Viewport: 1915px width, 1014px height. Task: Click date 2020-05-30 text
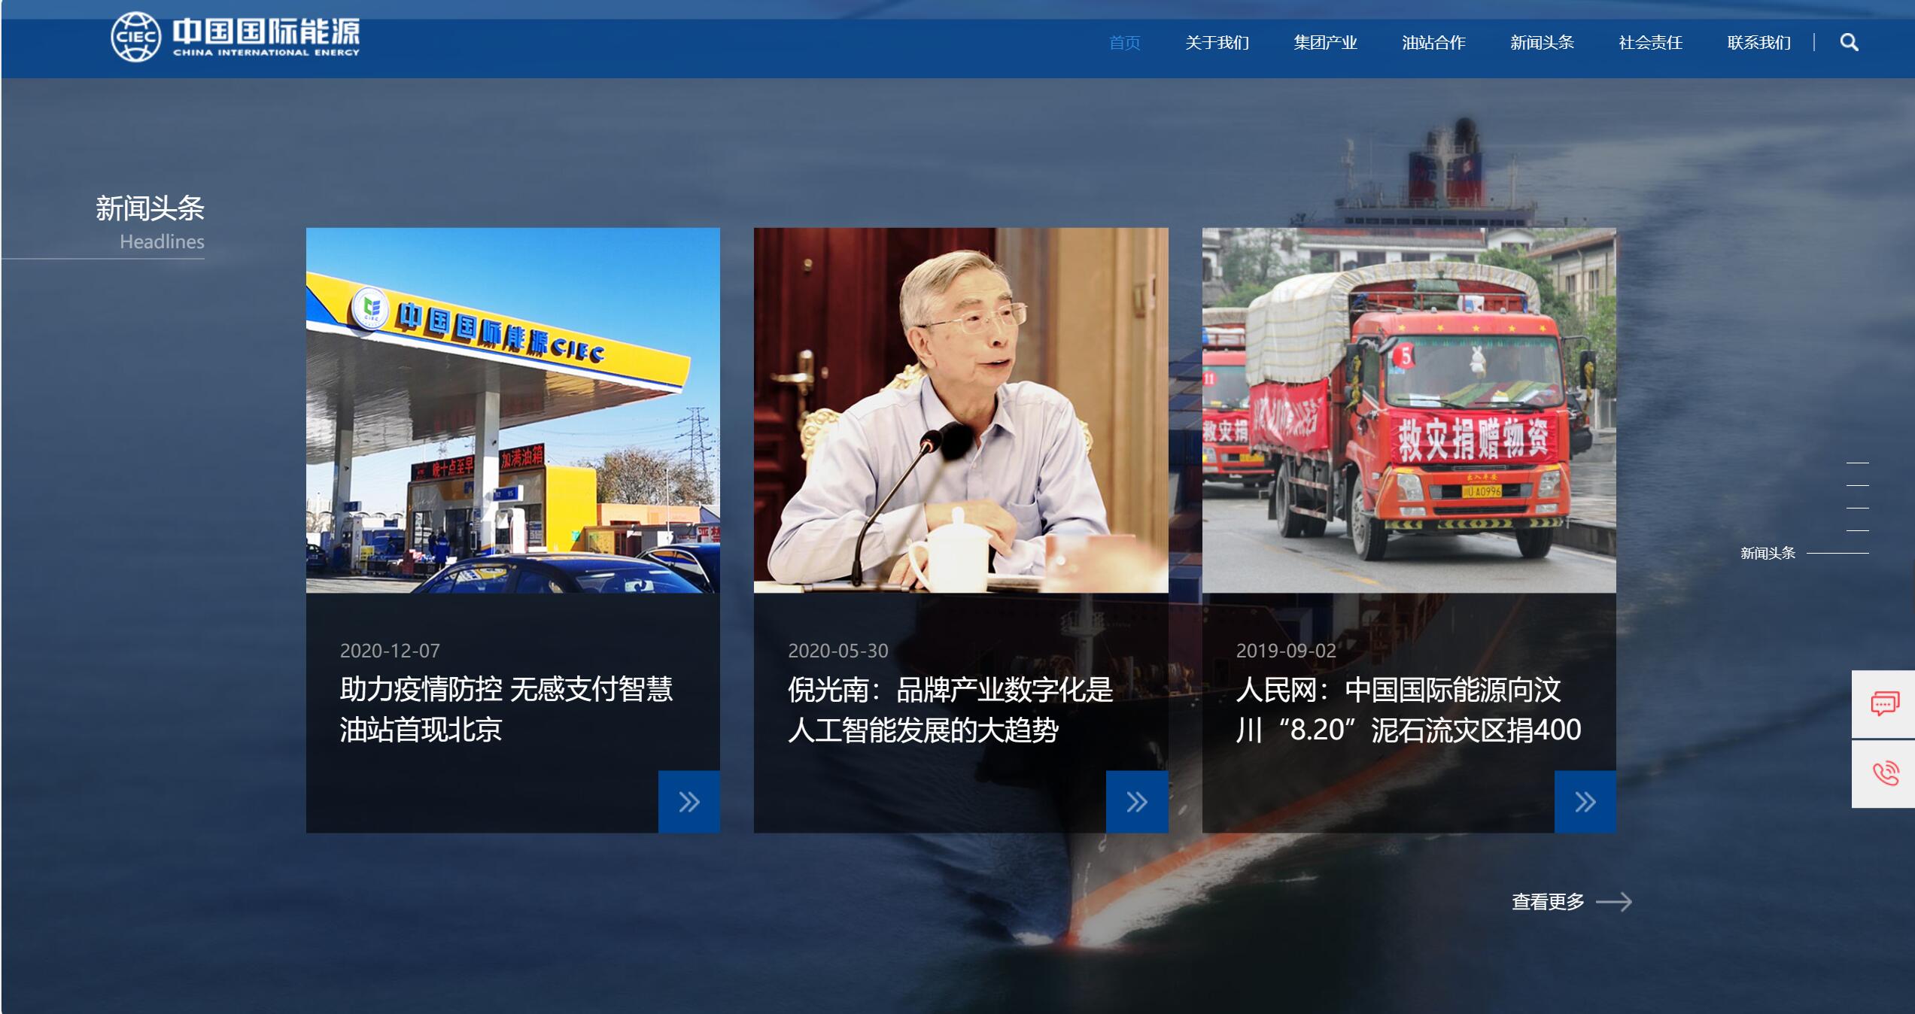[838, 651]
